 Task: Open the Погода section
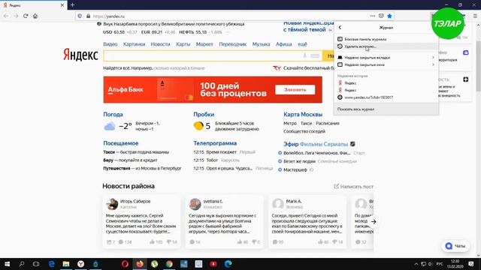[x=113, y=115]
